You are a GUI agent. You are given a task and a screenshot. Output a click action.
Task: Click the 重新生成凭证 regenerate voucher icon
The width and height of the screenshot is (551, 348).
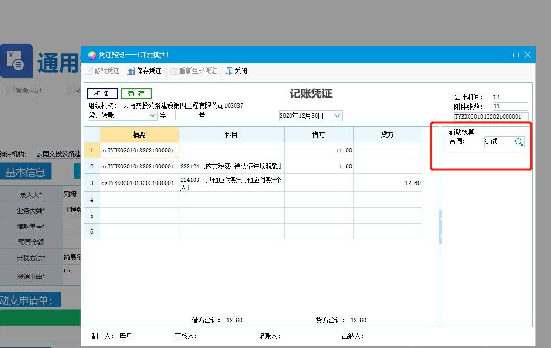[174, 71]
